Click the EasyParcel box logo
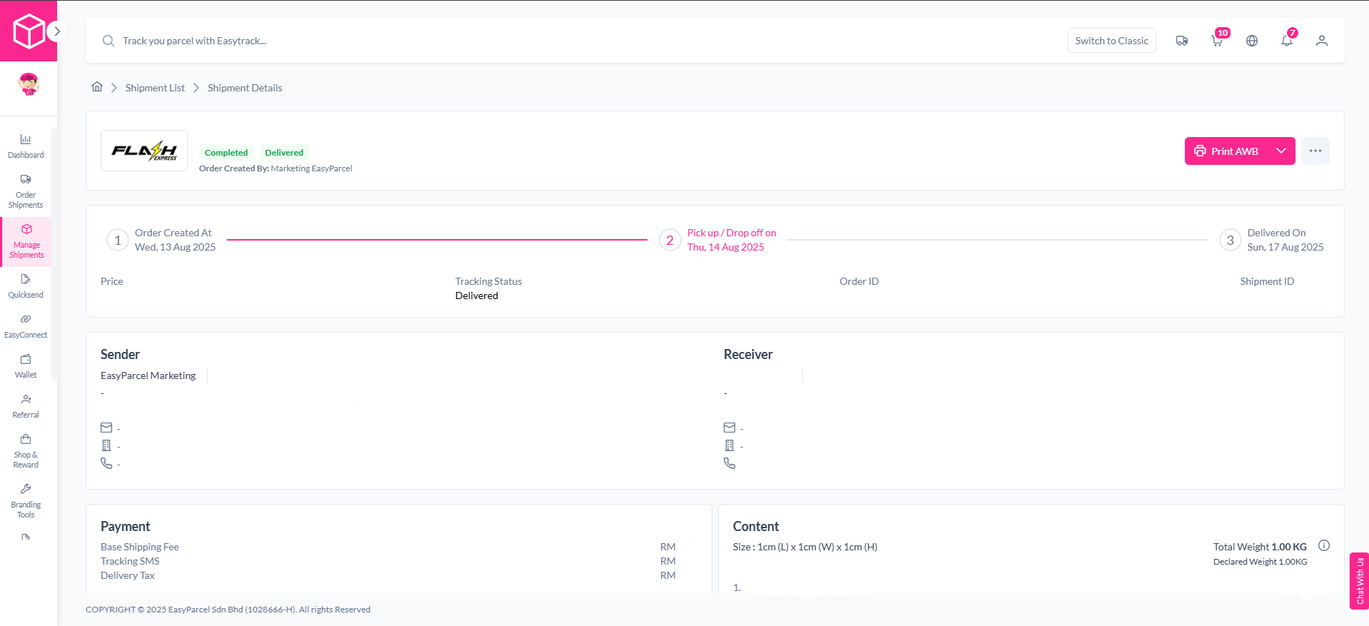The width and height of the screenshot is (1369, 626). [x=29, y=31]
